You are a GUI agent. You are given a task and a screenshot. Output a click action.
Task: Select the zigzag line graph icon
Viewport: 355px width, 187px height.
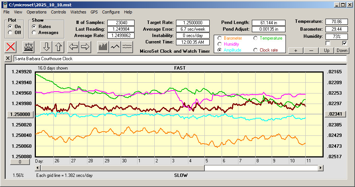[115, 47]
